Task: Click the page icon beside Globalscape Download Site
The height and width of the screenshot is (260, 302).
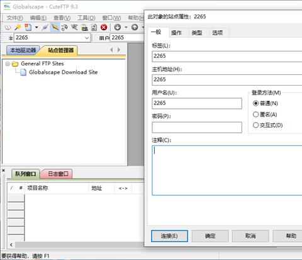Action: click(23, 72)
